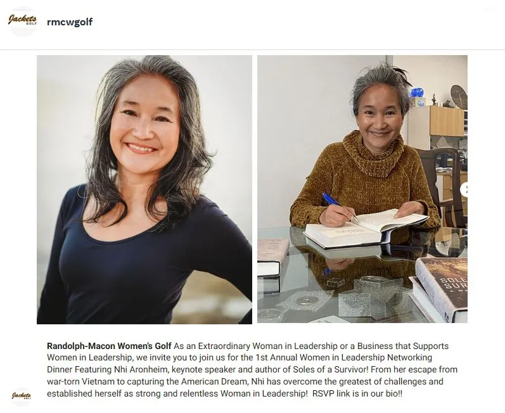Open the small Jackets avatar beside caption
Screen dimensions: 505x413
(22, 396)
